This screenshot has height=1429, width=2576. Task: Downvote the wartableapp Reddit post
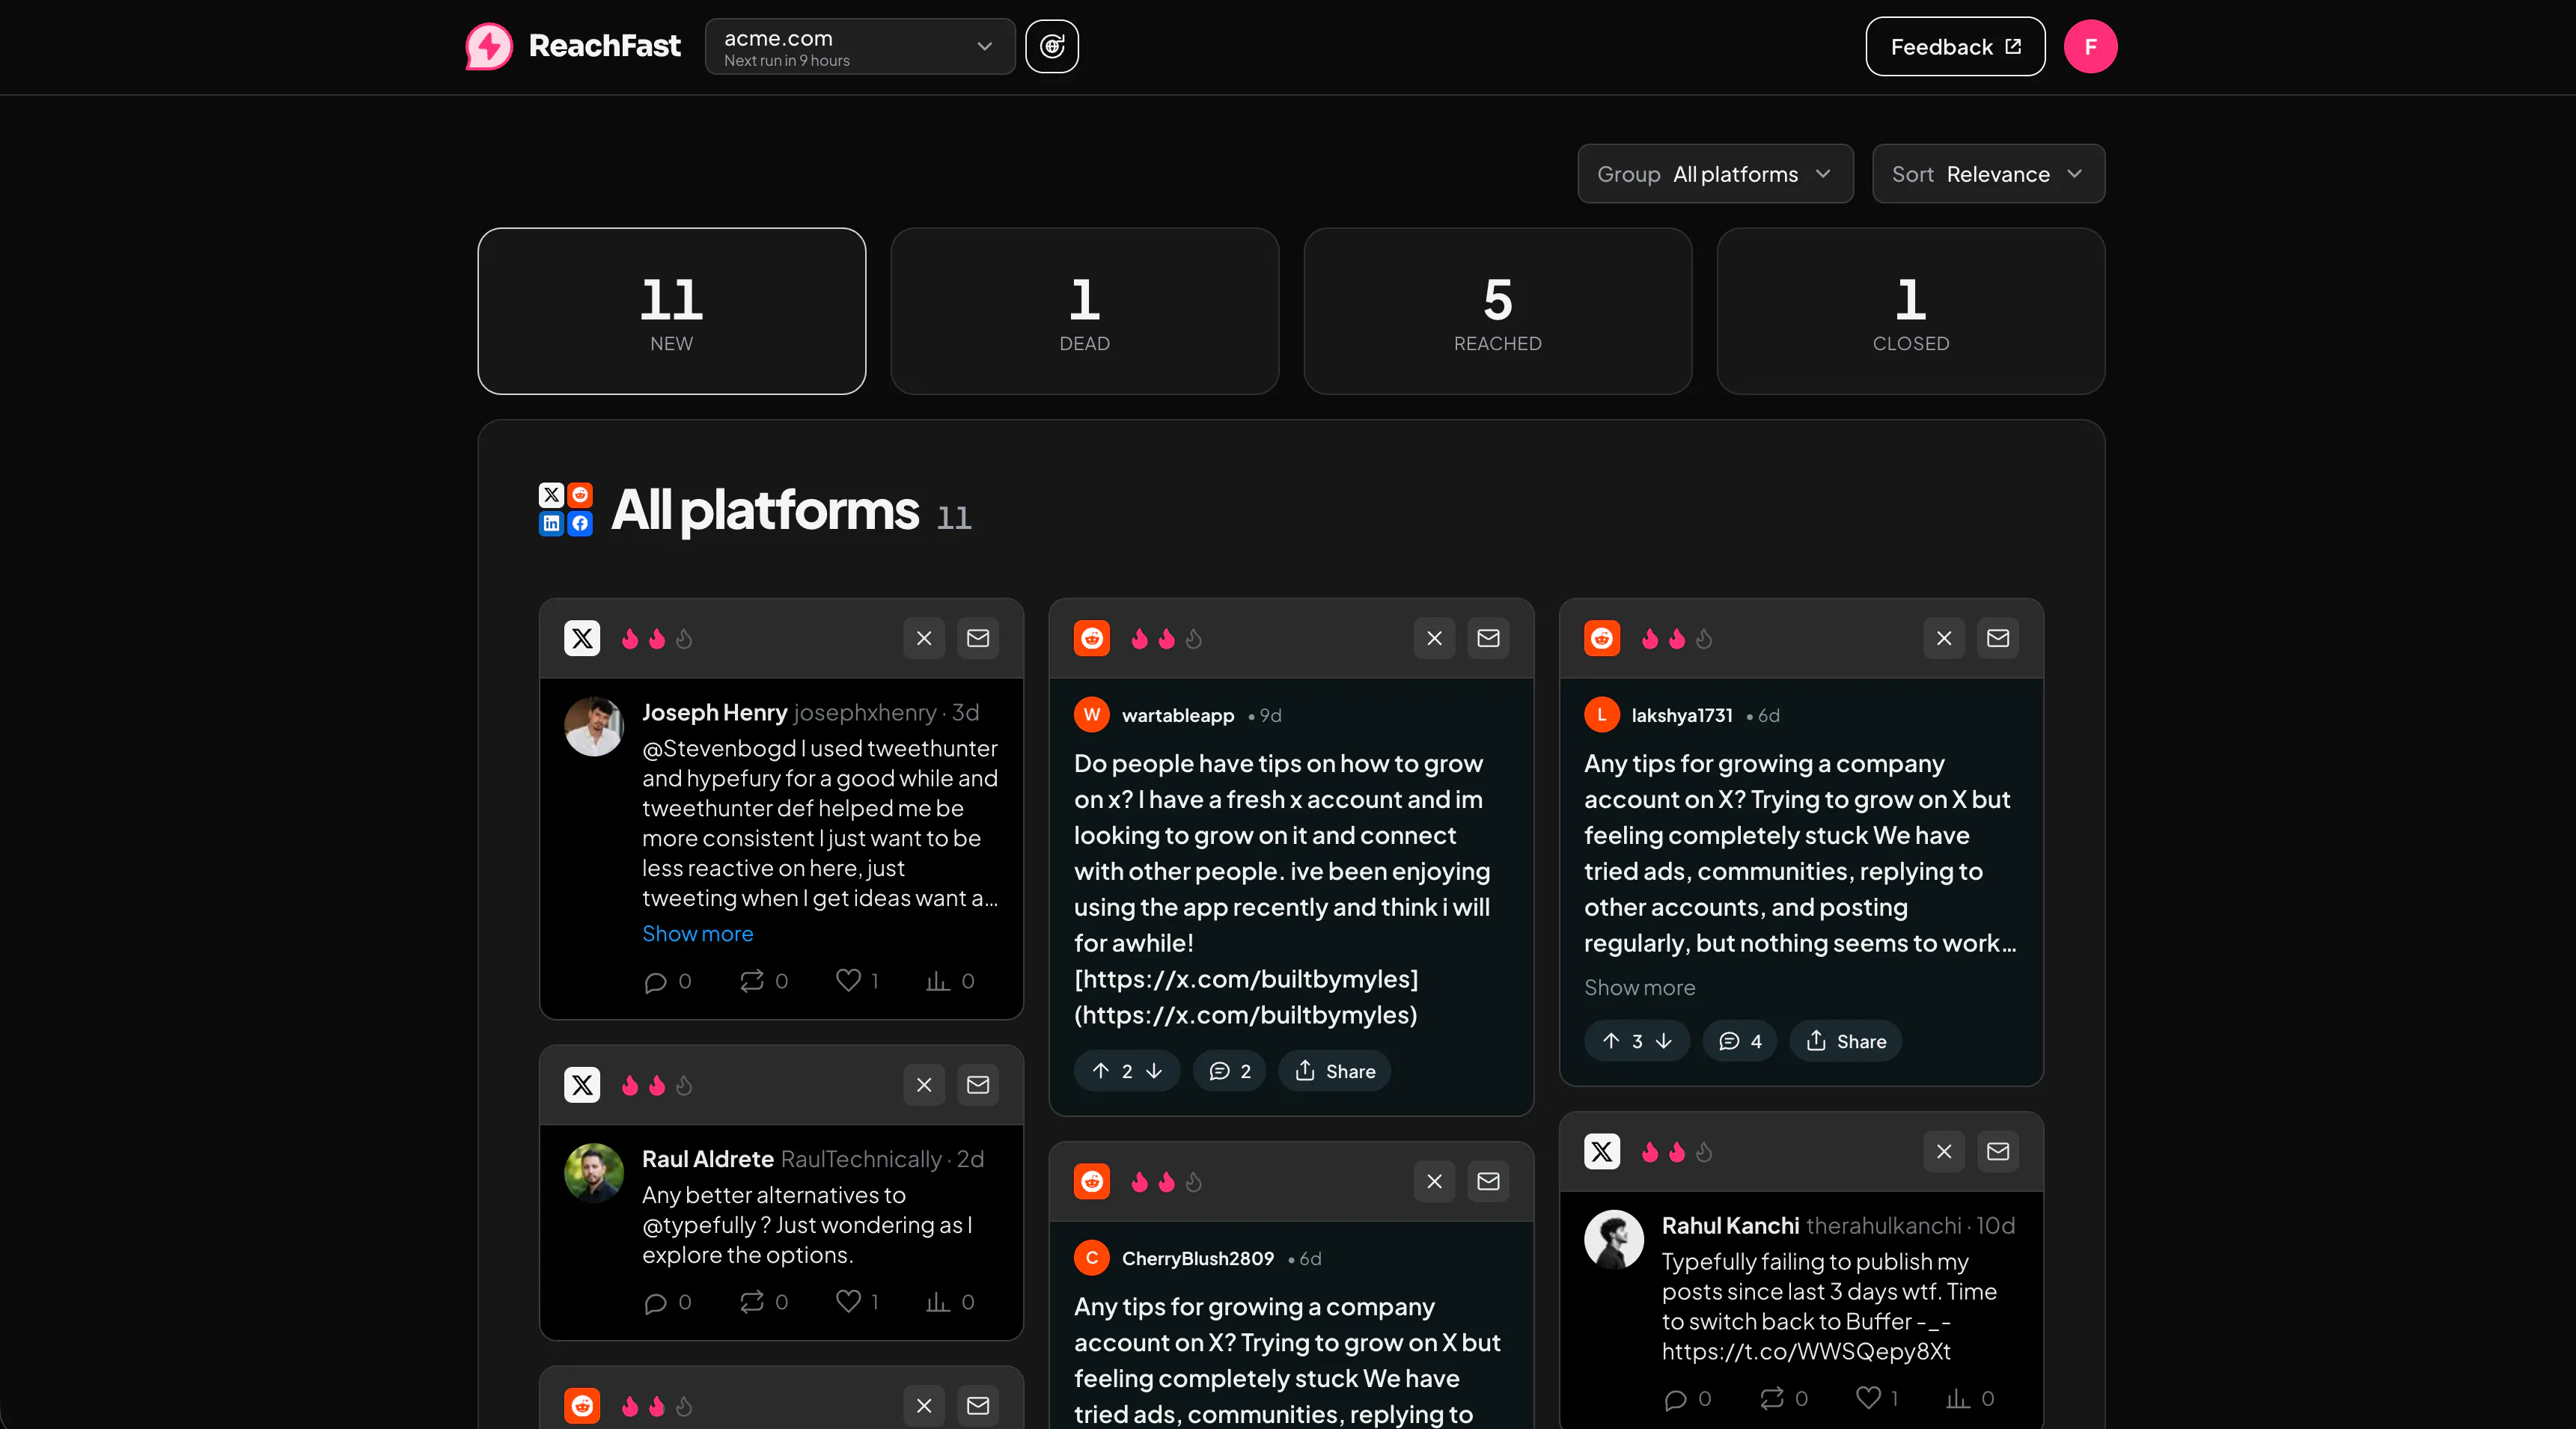pyautogui.click(x=1154, y=1071)
